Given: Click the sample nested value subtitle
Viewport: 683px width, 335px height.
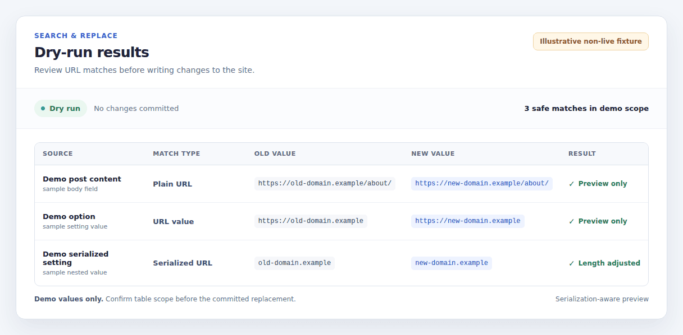Looking at the screenshot, I should coord(75,273).
